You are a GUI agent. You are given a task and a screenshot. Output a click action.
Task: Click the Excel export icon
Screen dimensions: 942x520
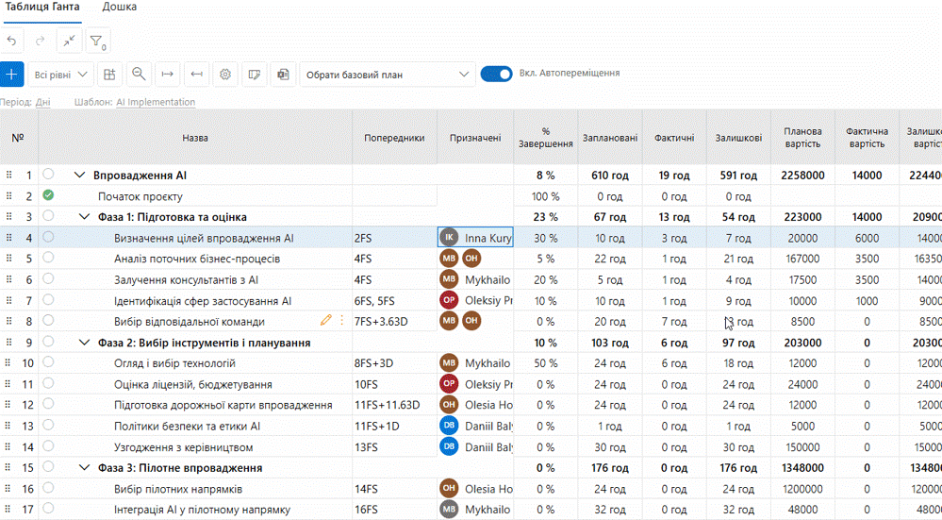click(283, 75)
